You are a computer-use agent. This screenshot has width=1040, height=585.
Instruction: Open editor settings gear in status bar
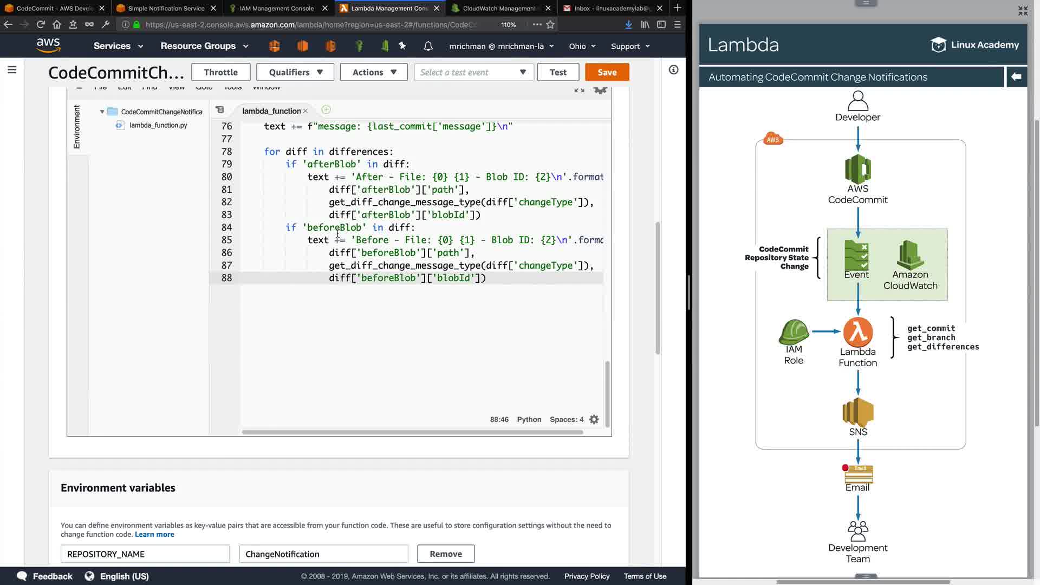coord(594,419)
